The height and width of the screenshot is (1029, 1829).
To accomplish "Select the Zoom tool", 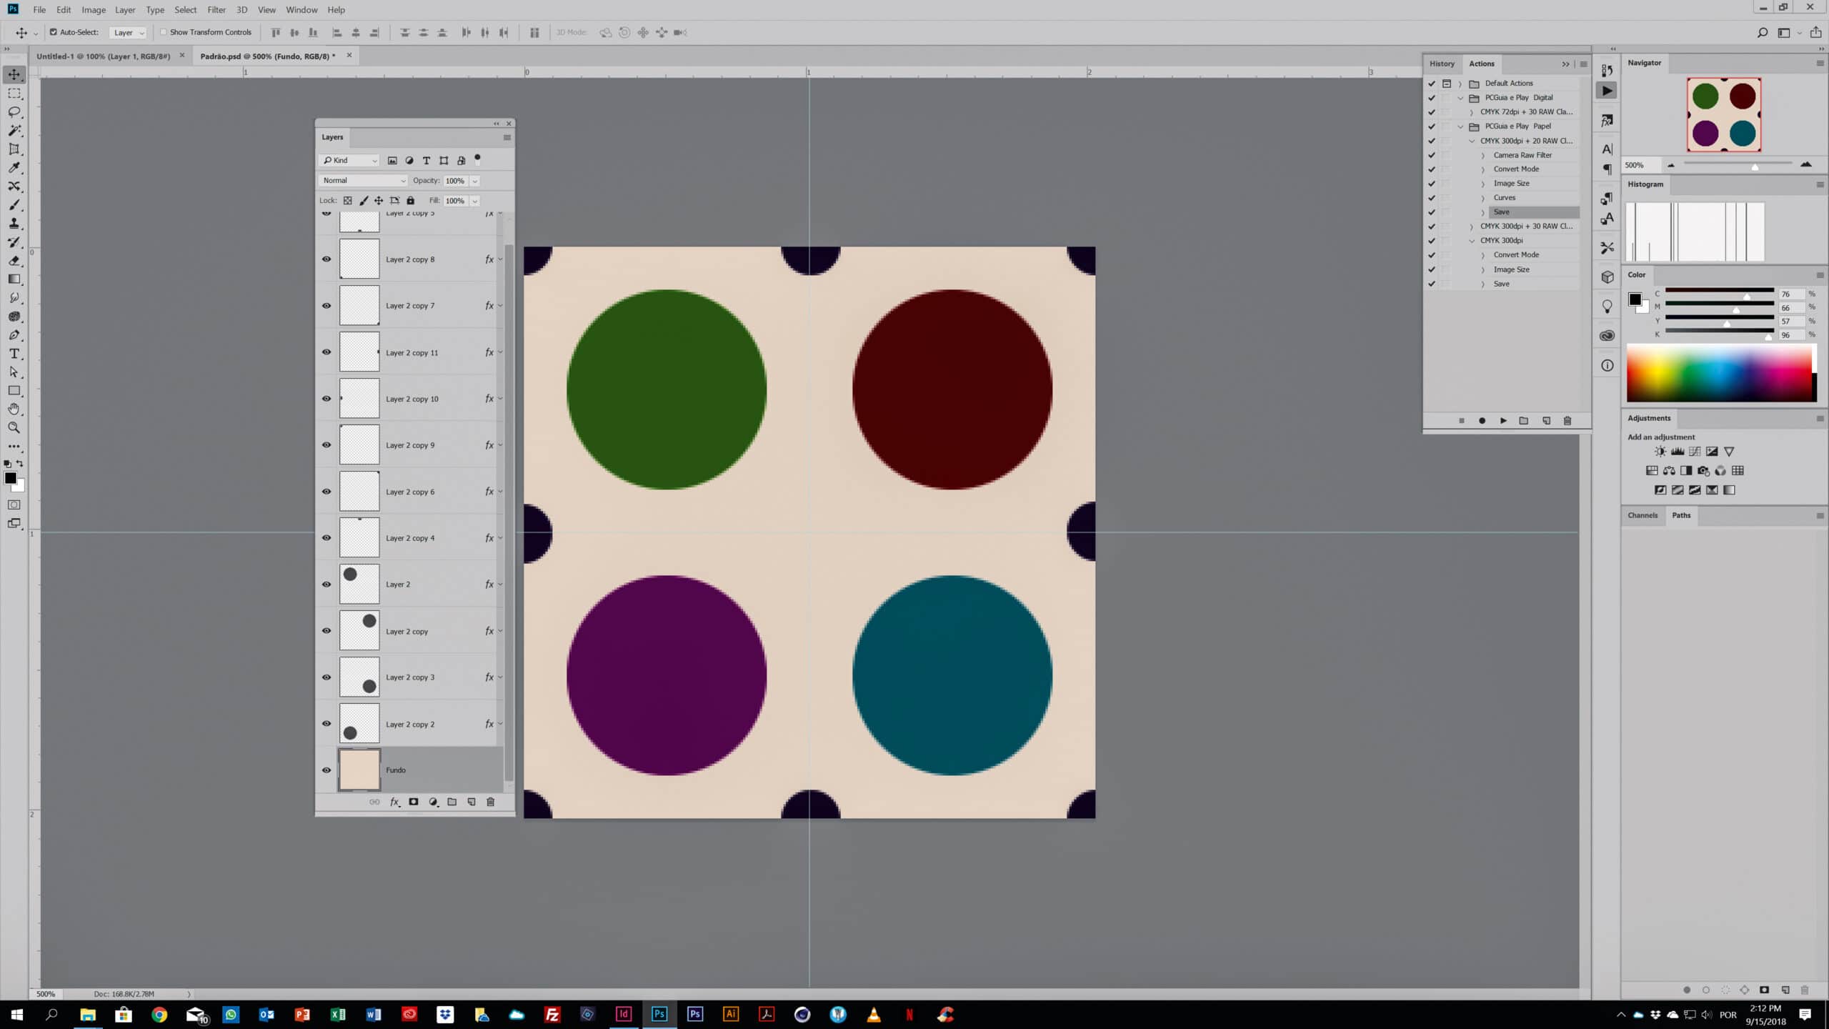I will click(14, 428).
